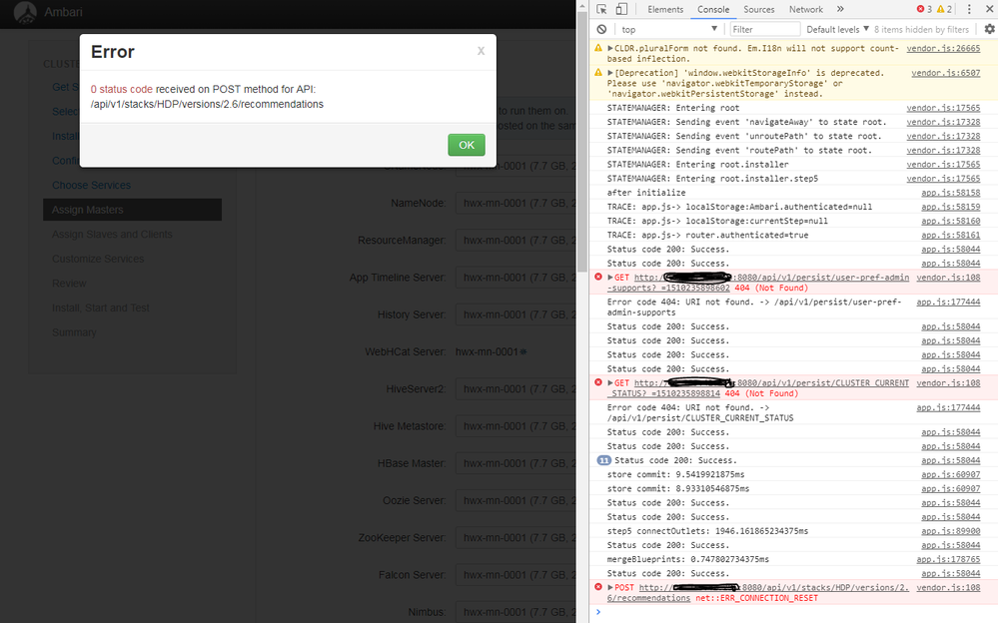This screenshot has width=998, height=623.
Task: Open vendor.js:26665 source link
Action: (x=943, y=48)
